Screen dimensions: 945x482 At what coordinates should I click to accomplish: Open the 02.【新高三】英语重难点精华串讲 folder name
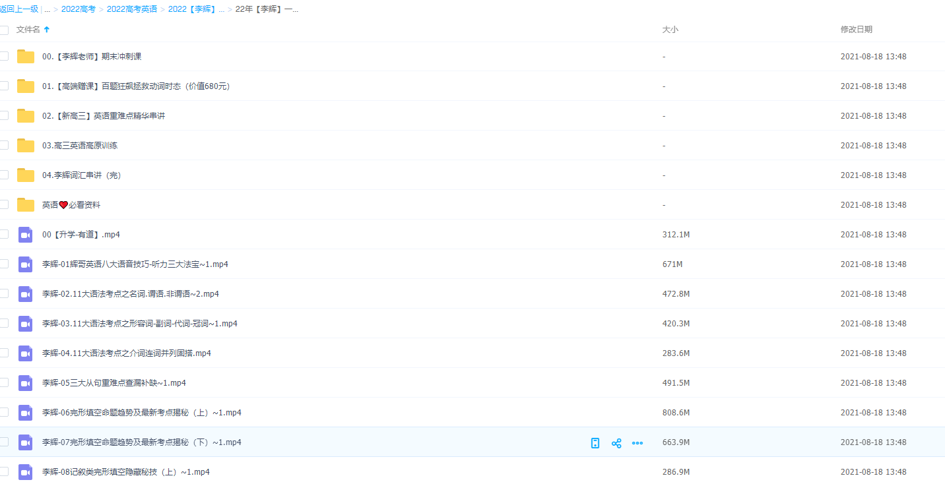(104, 116)
